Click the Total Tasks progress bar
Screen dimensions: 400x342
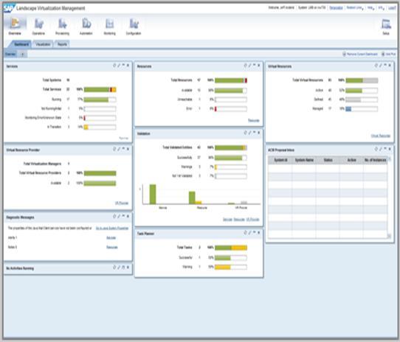(231, 248)
